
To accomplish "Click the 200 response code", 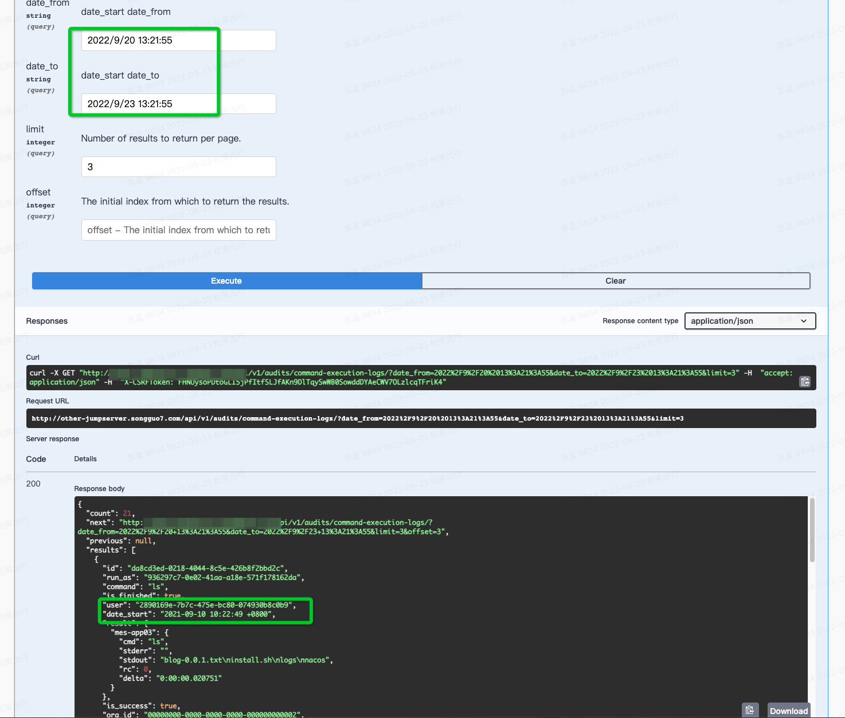I will (x=33, y=484).
